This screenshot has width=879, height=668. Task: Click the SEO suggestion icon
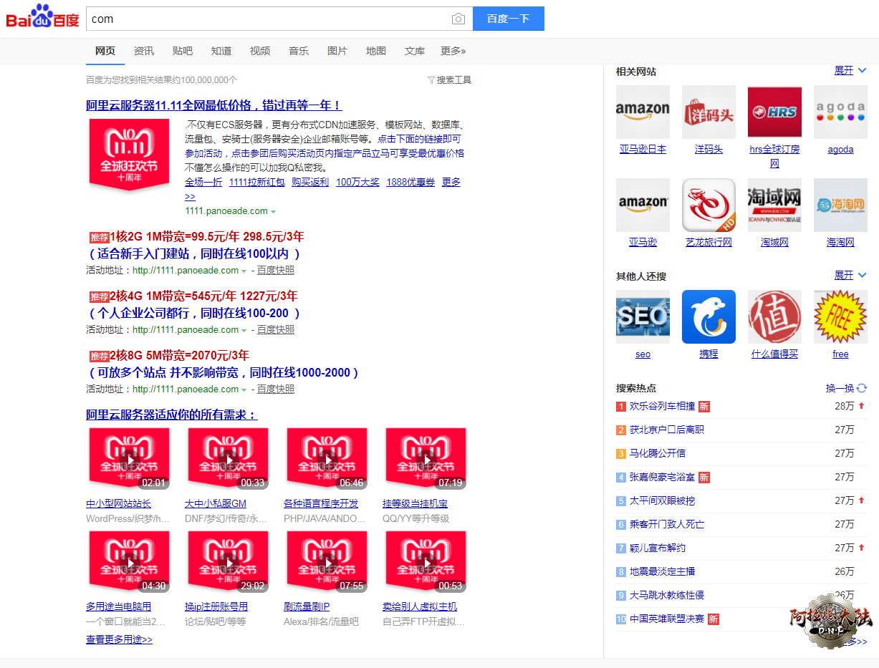[x=643, y=316]
